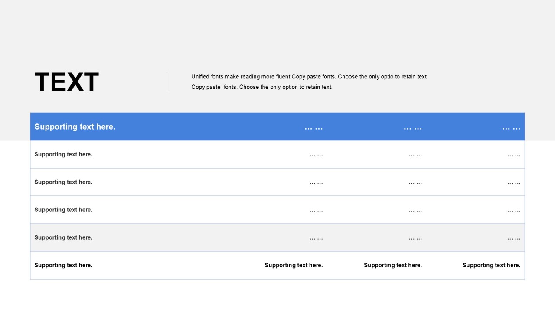Click second 'Supporting text here.' in bottom row
This screenshot has width=555, height=312.
click(294, 265)
